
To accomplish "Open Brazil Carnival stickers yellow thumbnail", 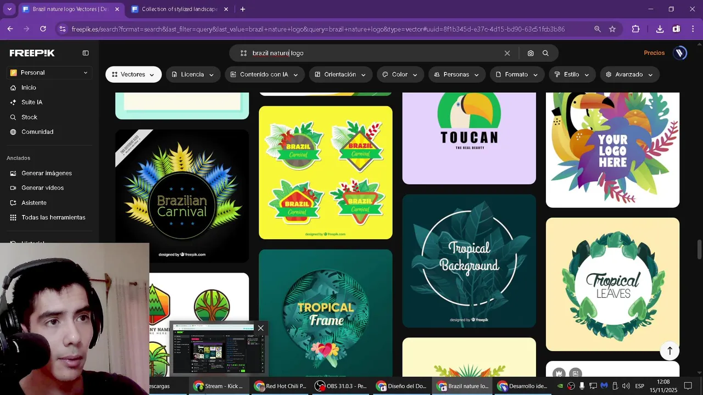I will (x=326, y=172).
